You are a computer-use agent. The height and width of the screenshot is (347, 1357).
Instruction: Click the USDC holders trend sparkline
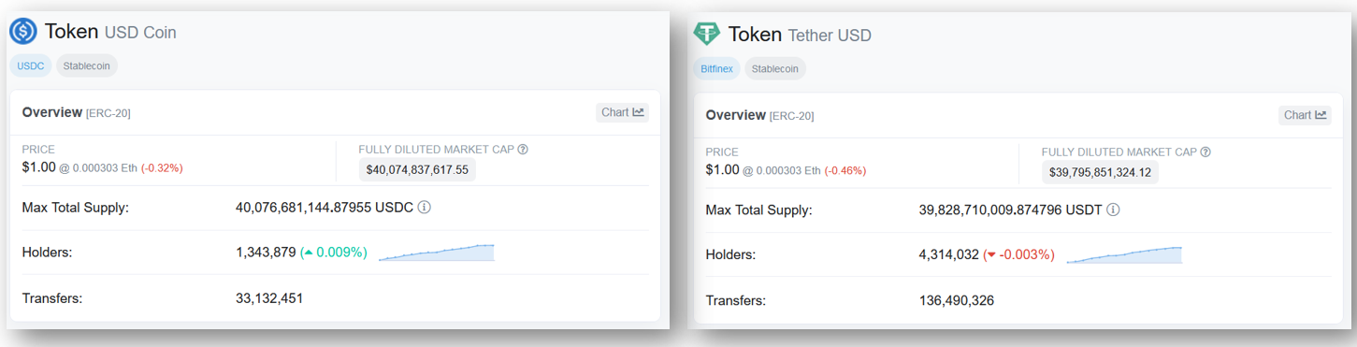pyautogui.click(x=437, y=252)
